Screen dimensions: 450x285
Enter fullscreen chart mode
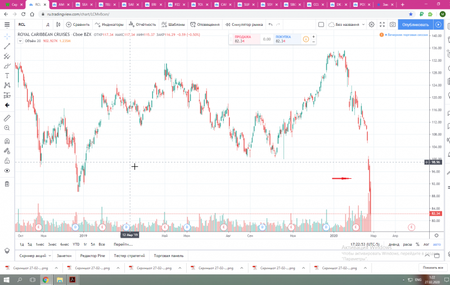click(x=382, y=25)
